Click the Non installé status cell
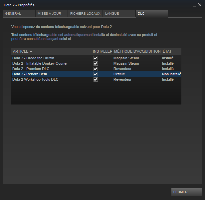Screen dimensions: 205x200 pos(171,74)
